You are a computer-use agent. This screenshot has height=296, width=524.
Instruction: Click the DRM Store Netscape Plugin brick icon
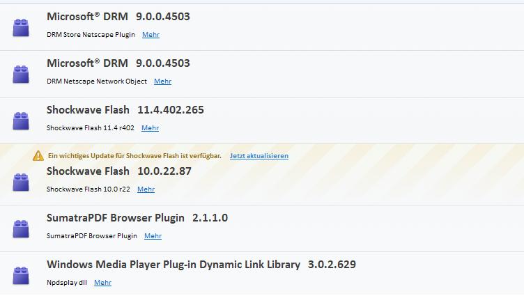pyautogui.click(x=21, y=27)
